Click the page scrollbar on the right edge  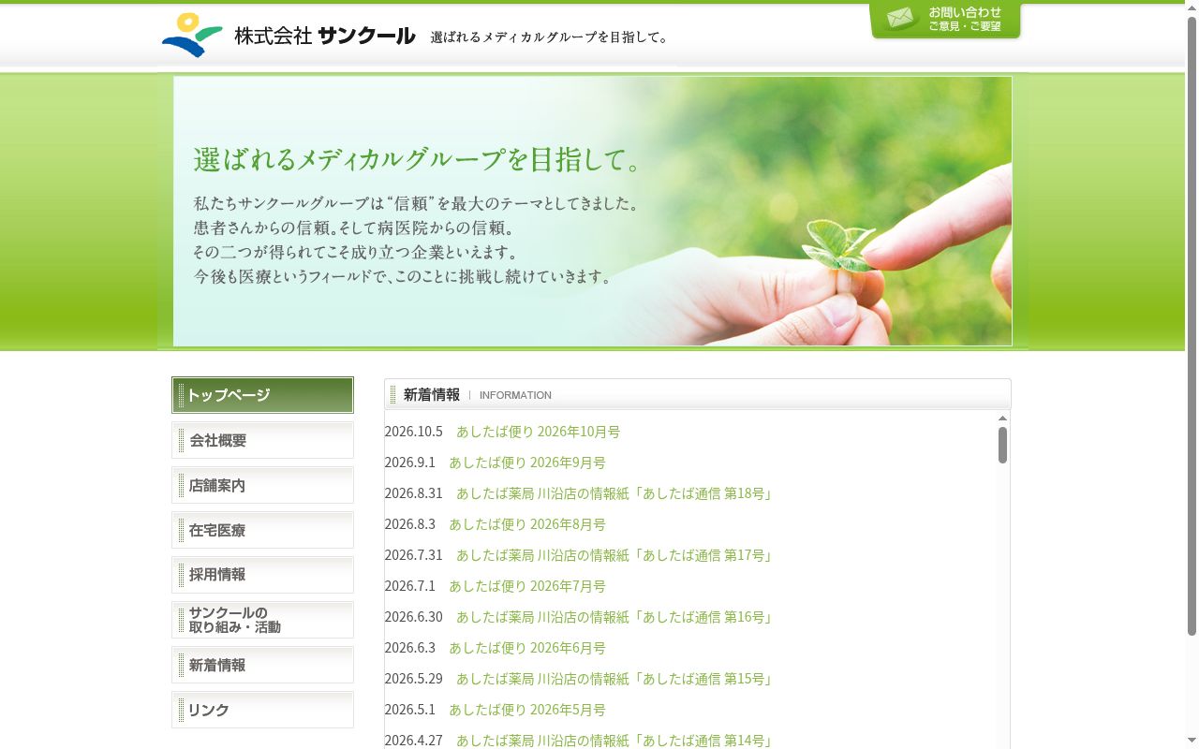pyautogui.click(x=1192, y=326)
